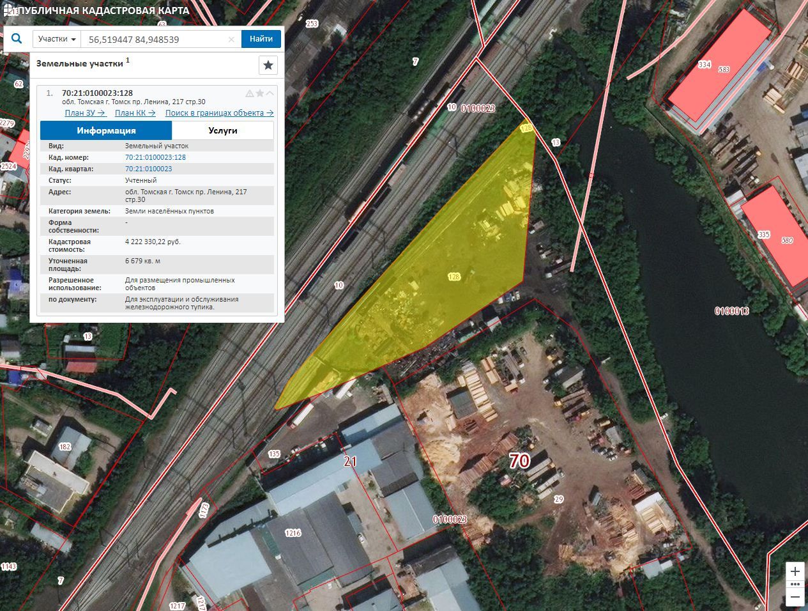Switch to the Услуги tab
Viewport: 808px width, 611px height.
click(x=223, y=130)
